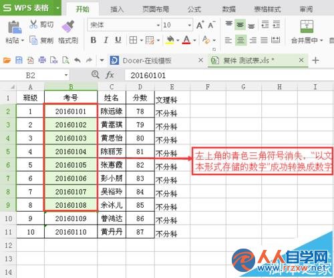
Task: Click the open folder icon
Action: [x=7, y=60]
